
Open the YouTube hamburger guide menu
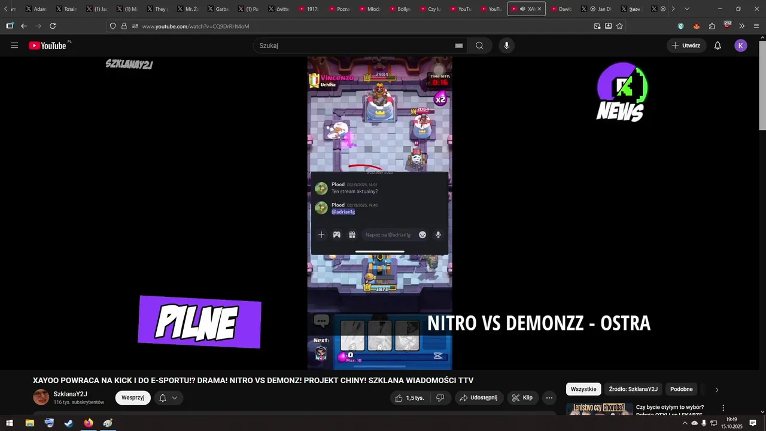14,45
